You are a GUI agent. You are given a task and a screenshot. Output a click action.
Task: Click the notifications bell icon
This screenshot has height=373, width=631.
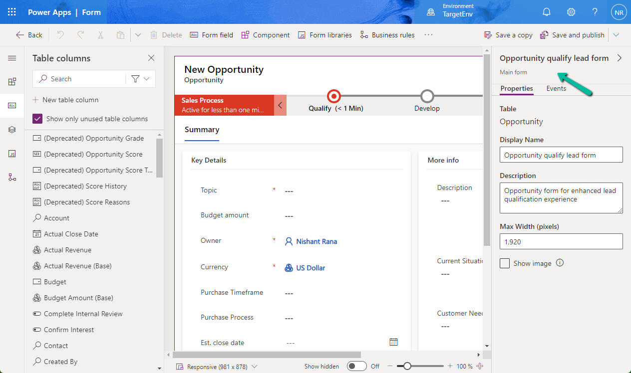click(547, 11)
